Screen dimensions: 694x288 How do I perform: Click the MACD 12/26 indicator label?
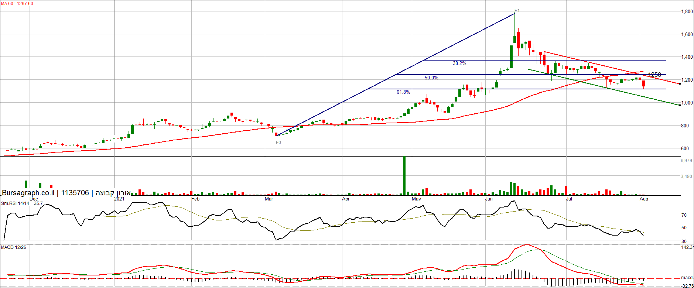pos(14,247)
